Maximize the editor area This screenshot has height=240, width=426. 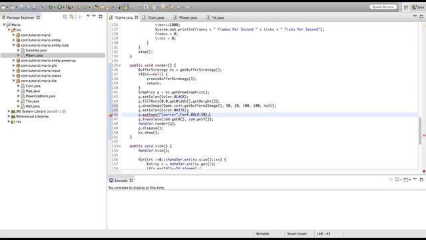(x=421, y=16)
